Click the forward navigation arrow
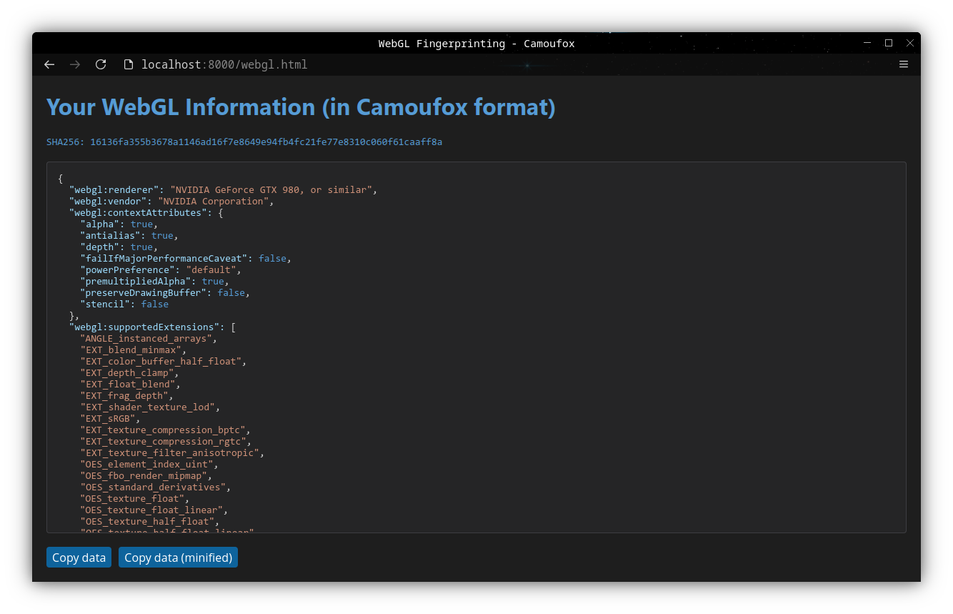The width and height of the screenshot is (953, 614). tap(75, 64)
